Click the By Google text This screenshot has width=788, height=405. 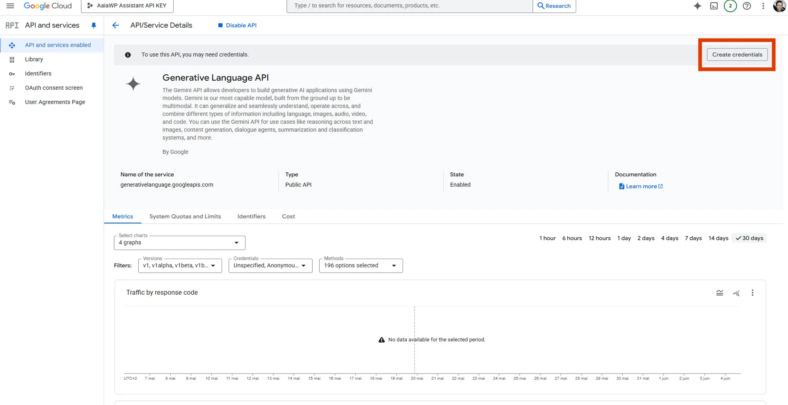point(175,152)
